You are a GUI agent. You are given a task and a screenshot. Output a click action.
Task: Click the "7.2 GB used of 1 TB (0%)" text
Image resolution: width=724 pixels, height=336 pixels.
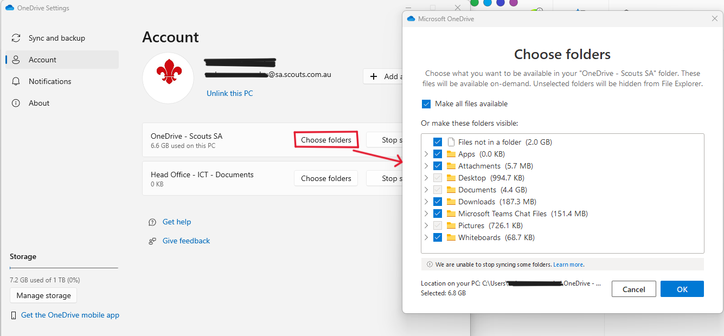[x=44, y=280]
